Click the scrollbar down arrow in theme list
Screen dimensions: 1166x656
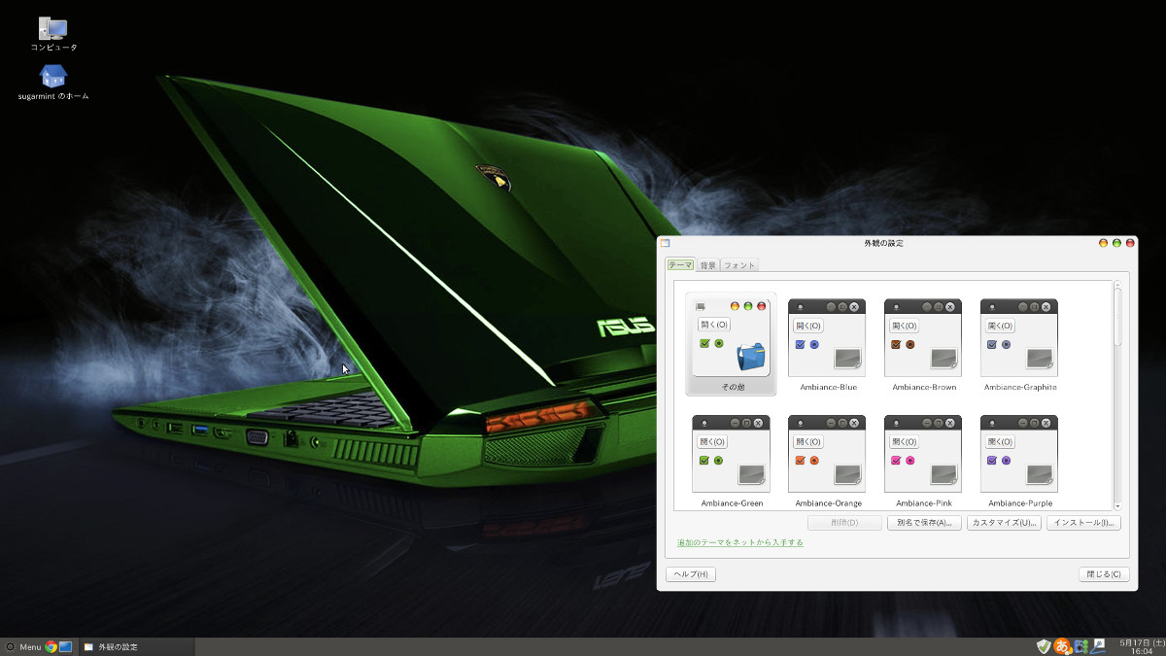coord(1117,506)
